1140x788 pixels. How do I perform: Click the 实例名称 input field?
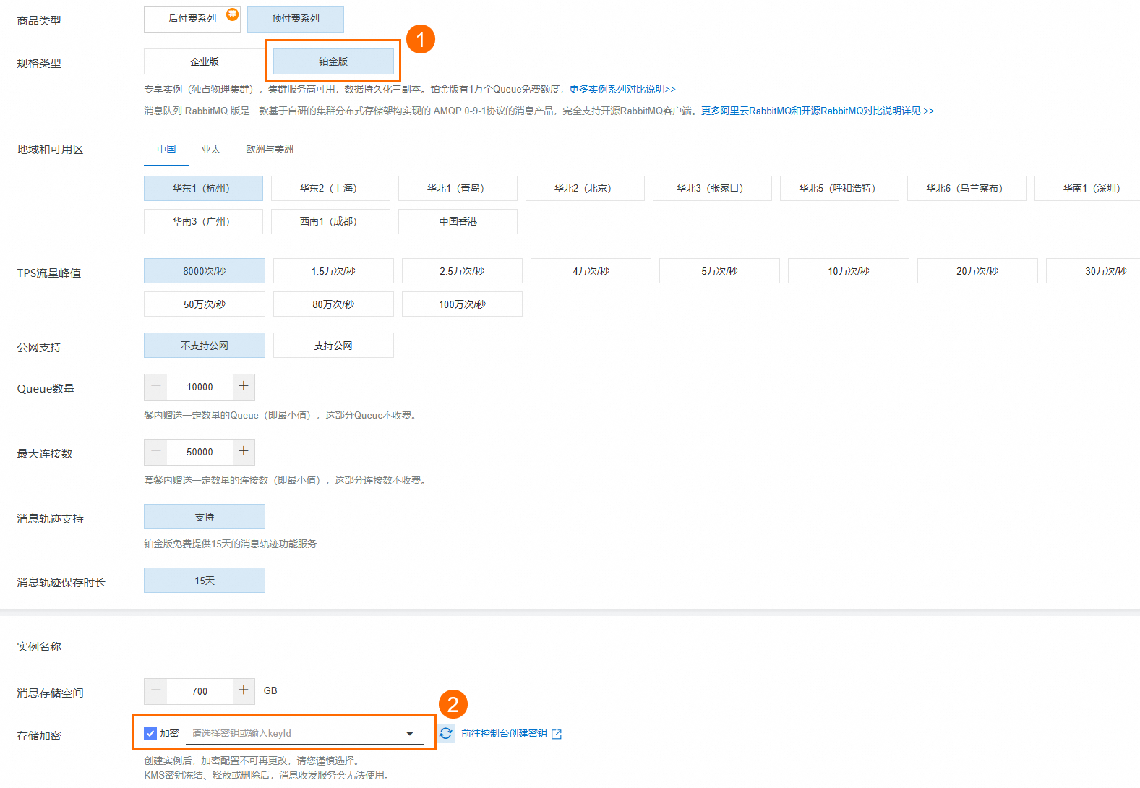click(223, 645)
